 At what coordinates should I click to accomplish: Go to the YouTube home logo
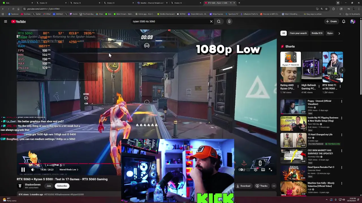pos(18,21)
